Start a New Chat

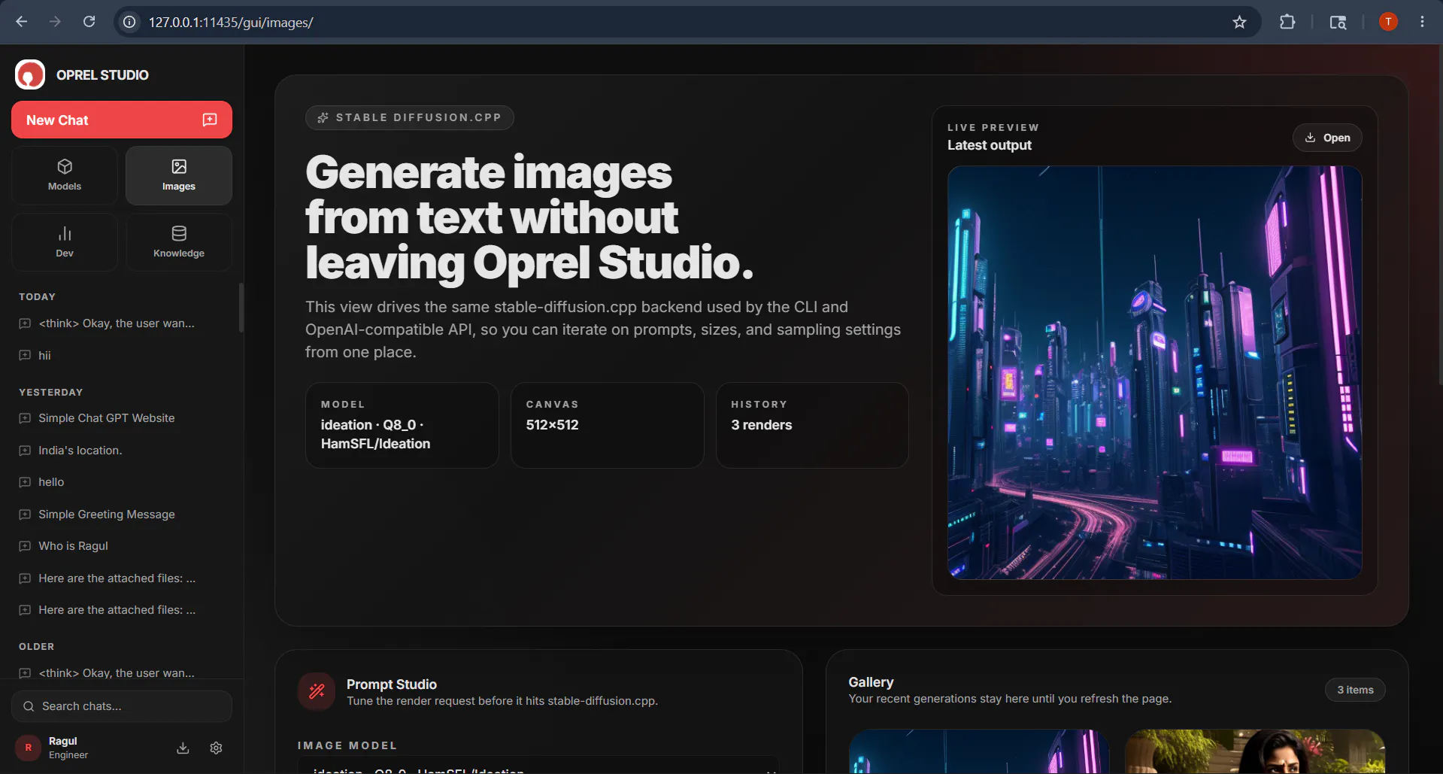[122, 120]
